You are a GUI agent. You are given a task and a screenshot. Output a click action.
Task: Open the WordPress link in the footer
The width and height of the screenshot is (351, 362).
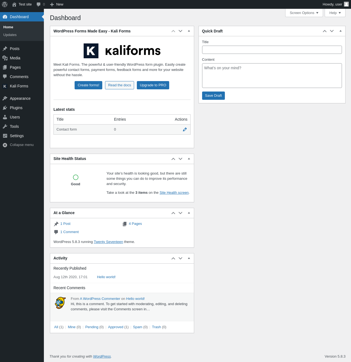click(x=102, y=357)
